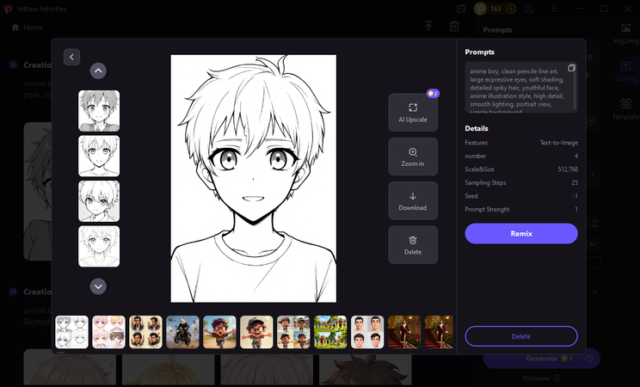Click the feedback message icon in title bar
The image size is (640, 387).
(461, 9)
